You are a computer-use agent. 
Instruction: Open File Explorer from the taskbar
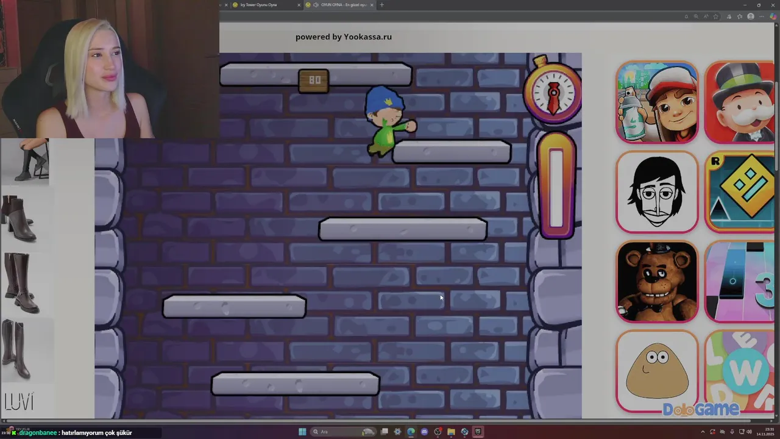(x=451, y=432)
